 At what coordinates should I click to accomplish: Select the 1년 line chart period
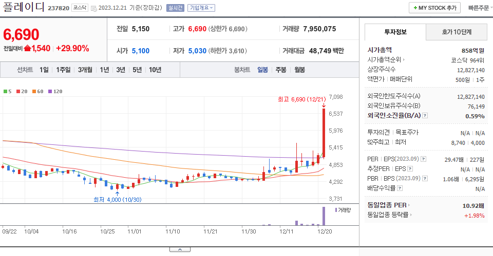pyautogui.click(x=104, y=70)
